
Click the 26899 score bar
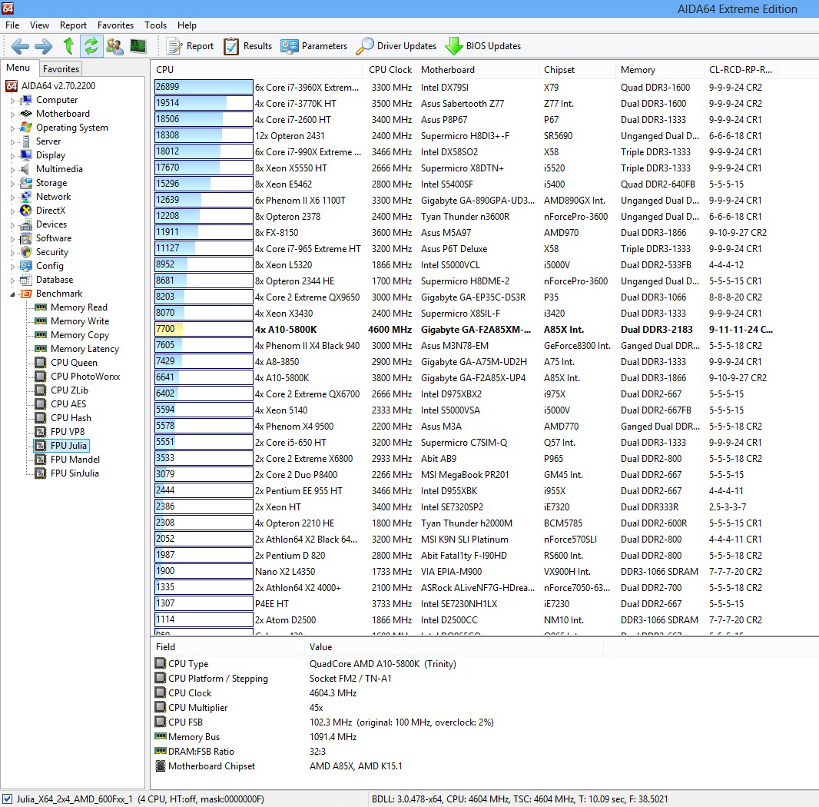(x=204, y=87)
